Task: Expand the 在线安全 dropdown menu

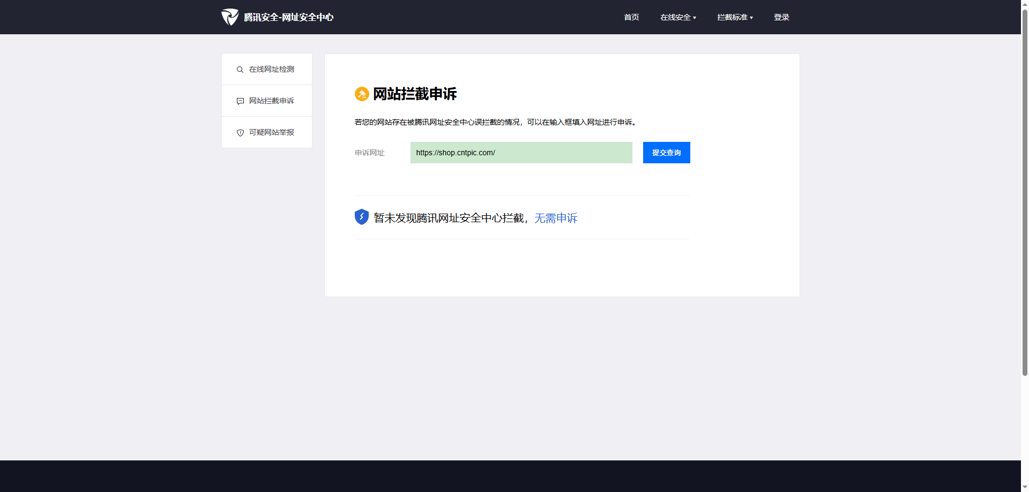Action: coord(678,17)
